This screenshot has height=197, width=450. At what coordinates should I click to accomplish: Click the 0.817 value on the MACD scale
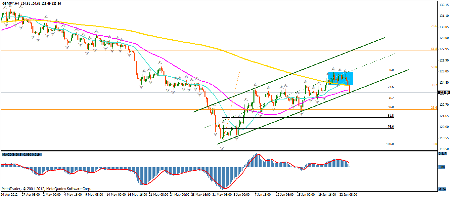point(442,154)
